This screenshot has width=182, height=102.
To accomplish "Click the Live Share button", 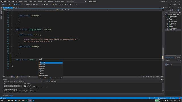I will tap(173, 5).
